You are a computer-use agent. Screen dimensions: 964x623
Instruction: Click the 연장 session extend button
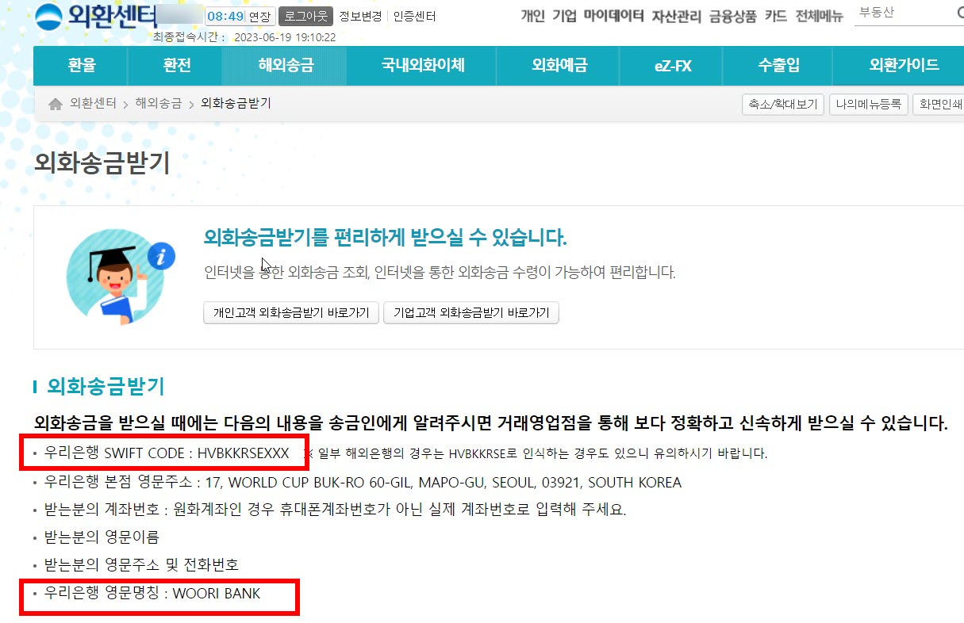click(x=259, y=17)
